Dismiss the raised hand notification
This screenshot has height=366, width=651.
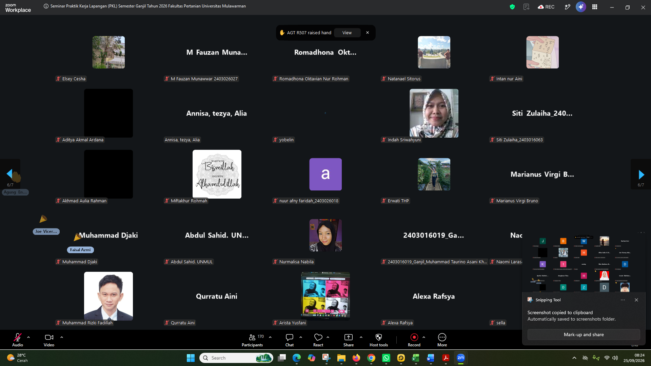click(368, 33)
